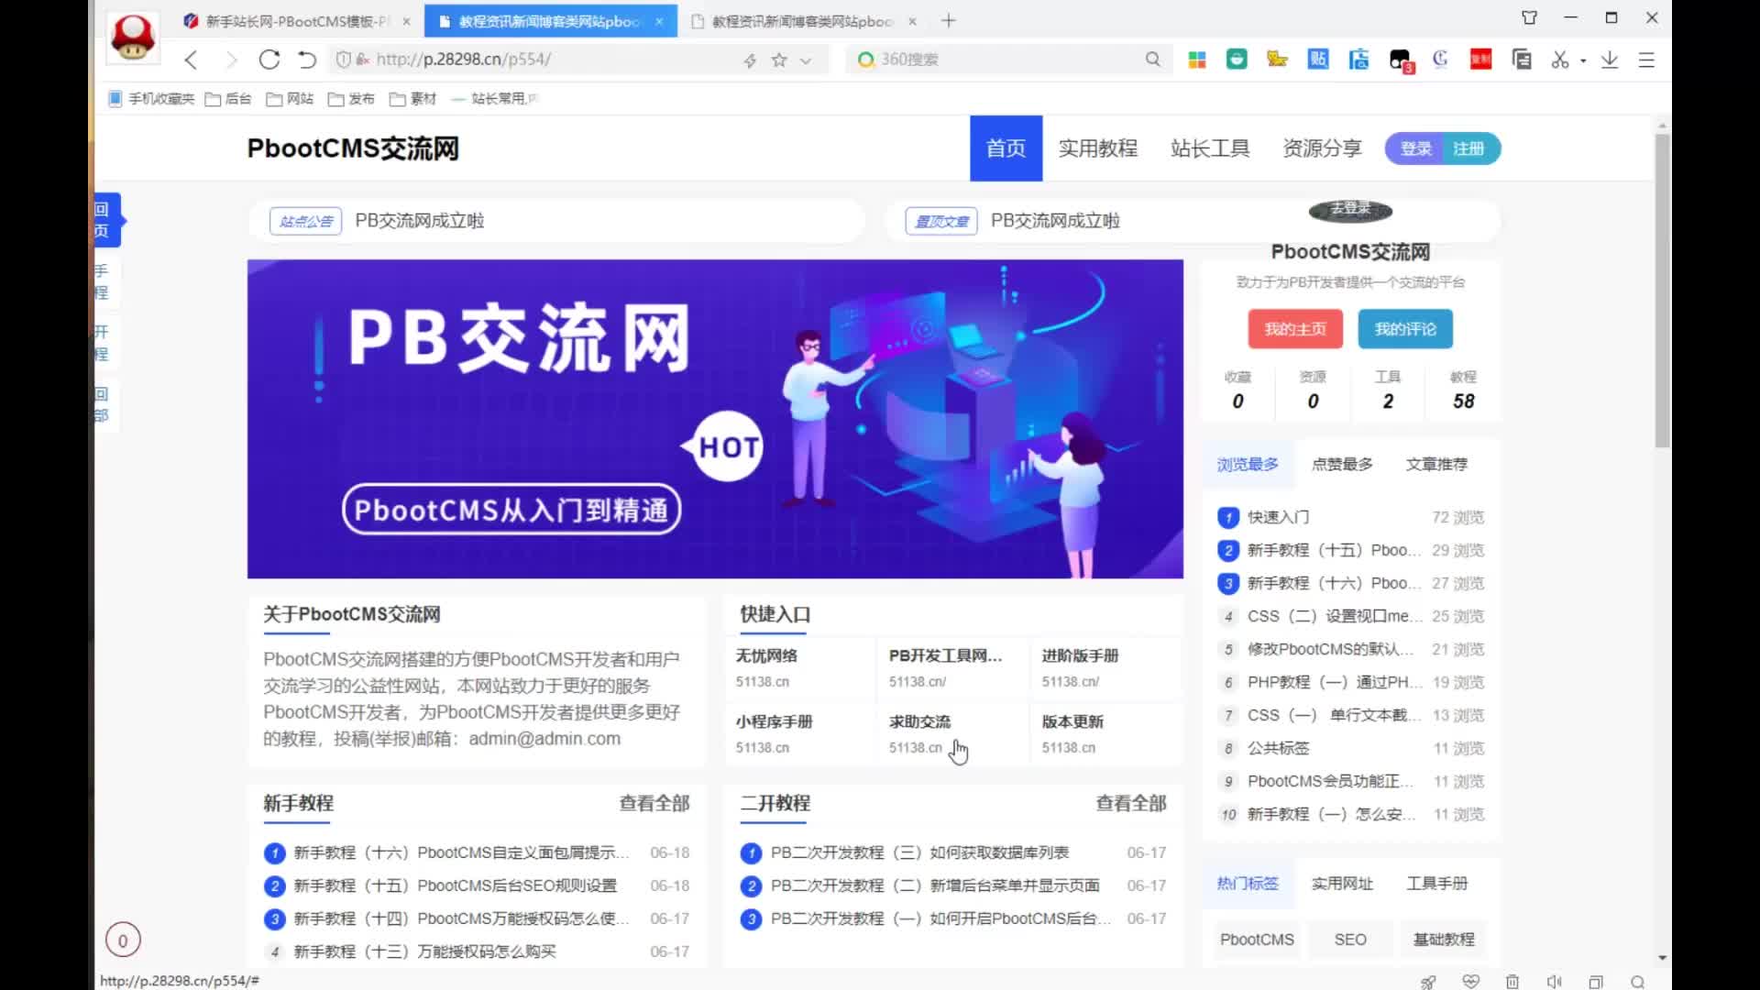Select the 文章推荐 tab
1760x990 pixels.
click(1436, 465)
